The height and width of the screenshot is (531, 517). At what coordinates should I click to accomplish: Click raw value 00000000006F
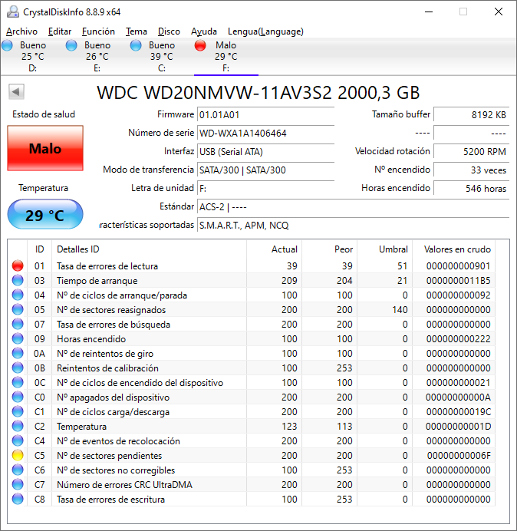[459, 456]
